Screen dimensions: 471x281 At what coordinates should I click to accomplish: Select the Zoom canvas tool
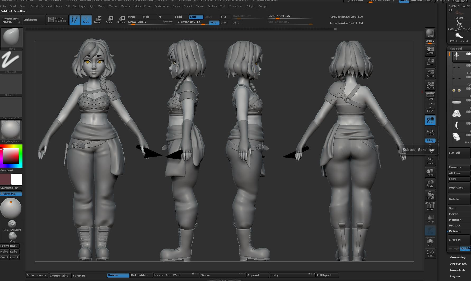coord(430,62)
